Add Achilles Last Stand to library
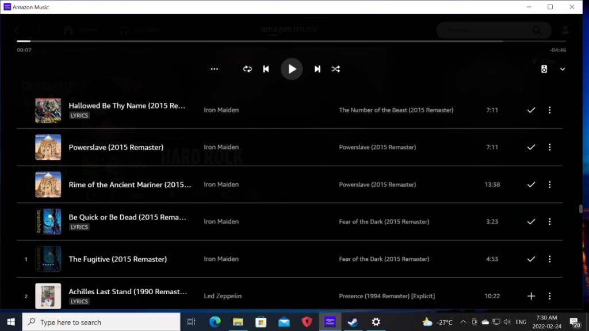The height and width of the screenshot is (331, 589). (x=531, y=296)
